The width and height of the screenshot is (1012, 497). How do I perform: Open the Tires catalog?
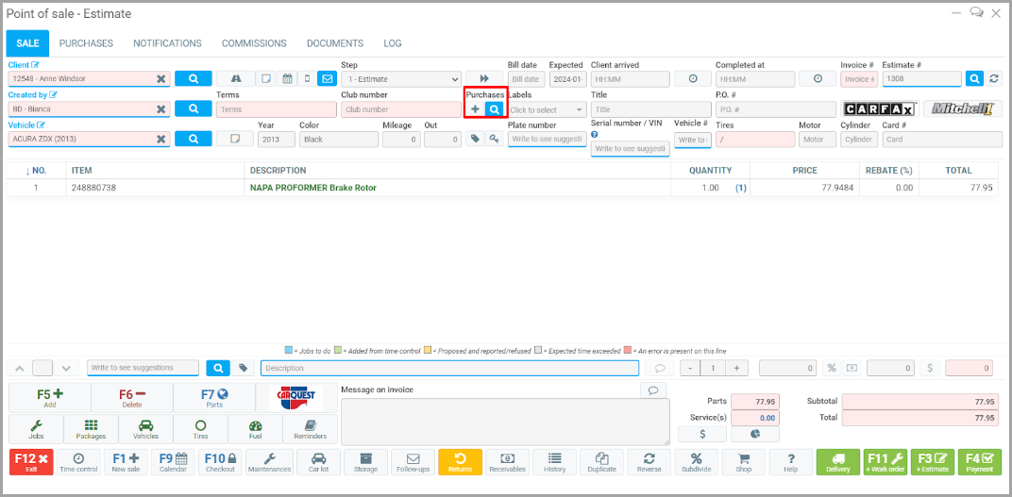click(200, 430)
